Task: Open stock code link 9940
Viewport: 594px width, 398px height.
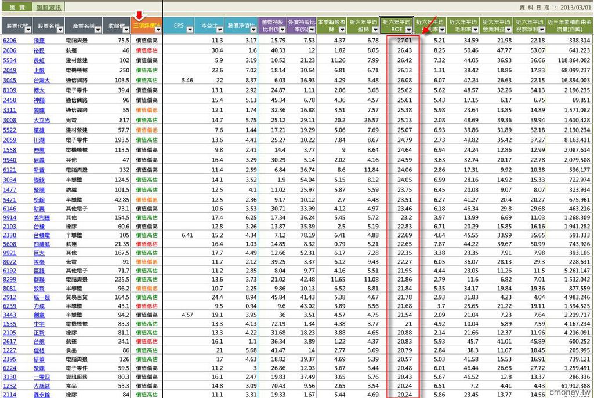Action: click(x=10, y=160)
